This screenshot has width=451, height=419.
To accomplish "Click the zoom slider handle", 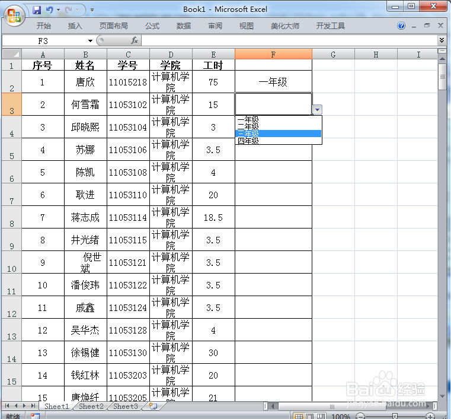I will point(395,416).
